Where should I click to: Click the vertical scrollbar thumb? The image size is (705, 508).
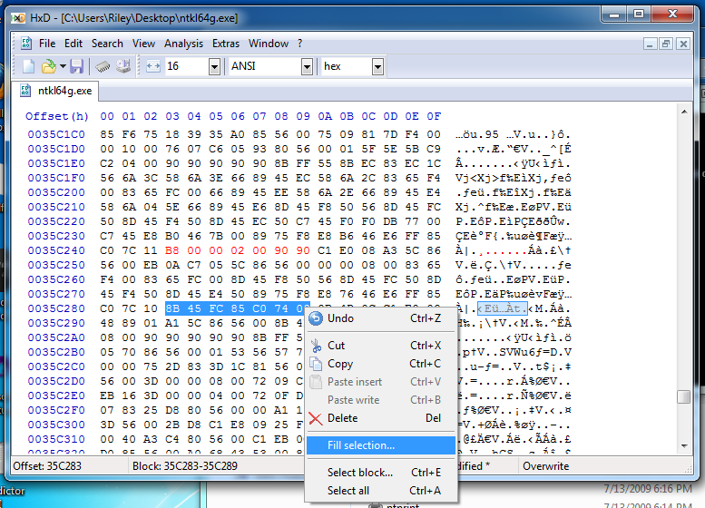coord(684,397)
